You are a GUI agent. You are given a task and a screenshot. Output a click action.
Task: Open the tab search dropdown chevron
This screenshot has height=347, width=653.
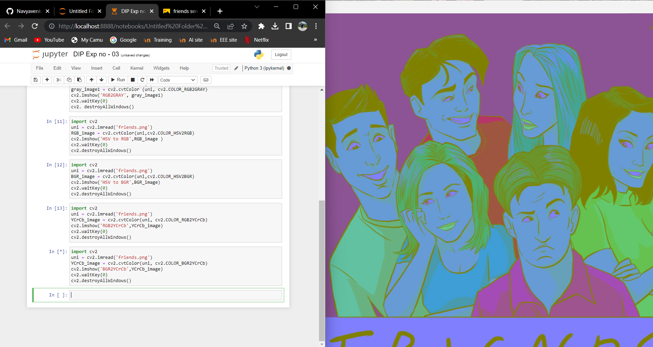coord(257,7)
